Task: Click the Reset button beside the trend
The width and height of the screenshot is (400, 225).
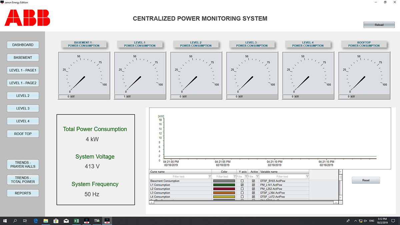Action: tap(366, 180)
